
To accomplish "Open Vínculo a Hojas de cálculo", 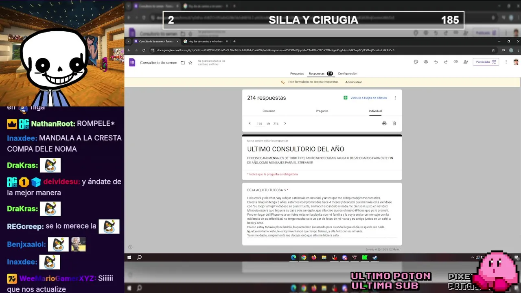I will (x=365, y=98).
